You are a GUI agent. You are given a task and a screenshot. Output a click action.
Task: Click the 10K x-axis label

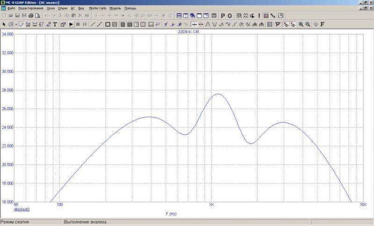(364, 205)
